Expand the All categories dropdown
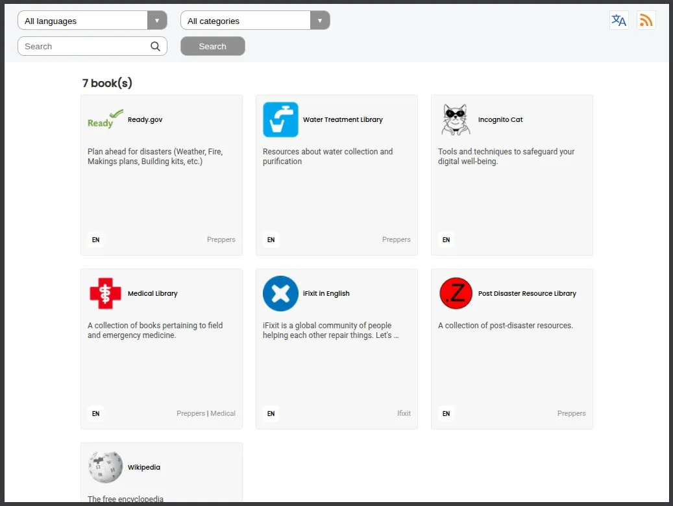This screenshot has width=673, height=506. click(x=255, y=20)
